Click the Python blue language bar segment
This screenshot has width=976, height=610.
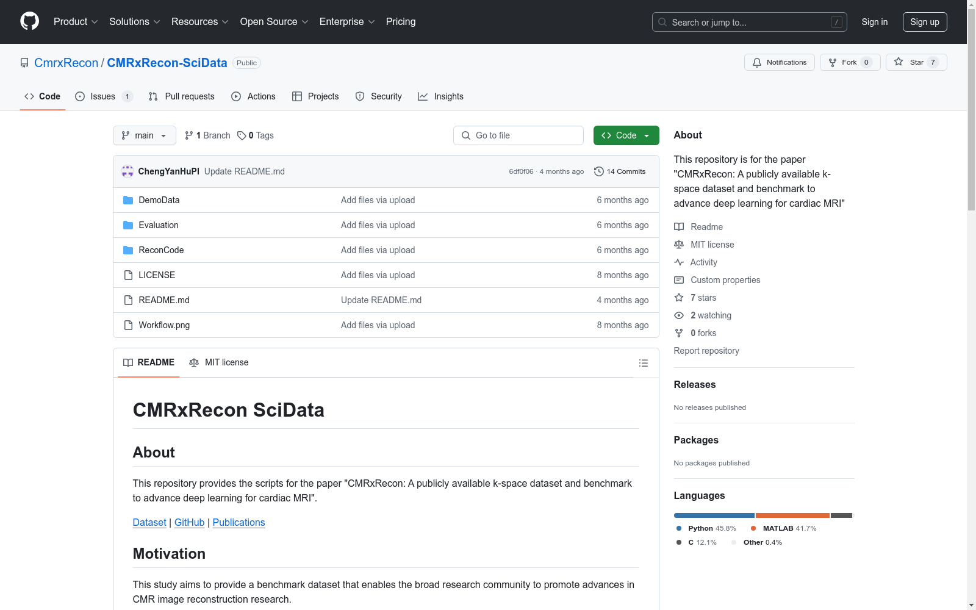pos(714,515)
